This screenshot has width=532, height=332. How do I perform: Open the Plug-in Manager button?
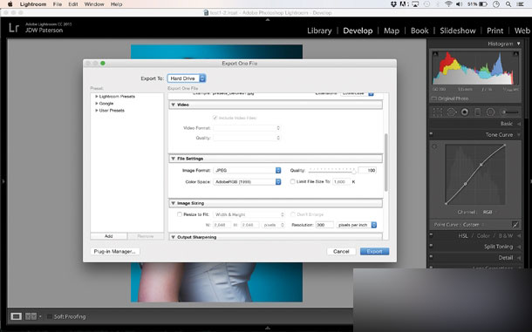114,251
